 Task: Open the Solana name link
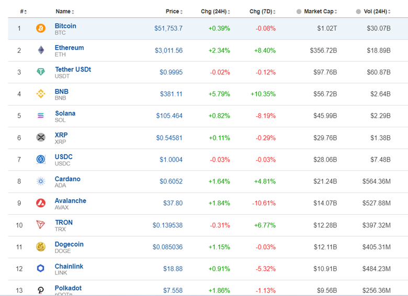(65, 113)
